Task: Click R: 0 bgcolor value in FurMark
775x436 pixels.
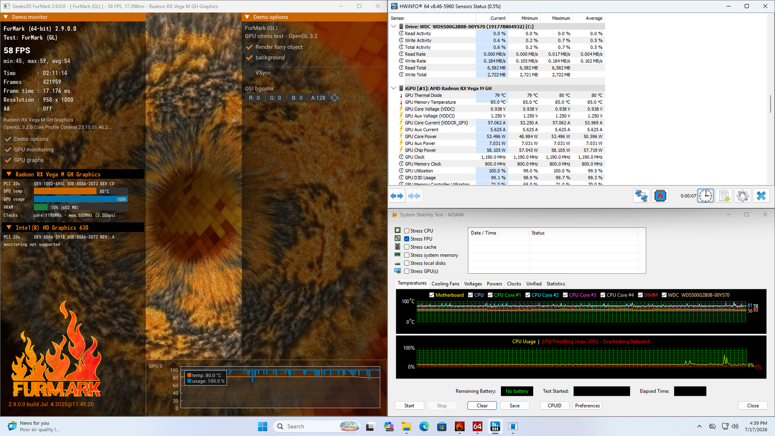Action: [255, 98]
